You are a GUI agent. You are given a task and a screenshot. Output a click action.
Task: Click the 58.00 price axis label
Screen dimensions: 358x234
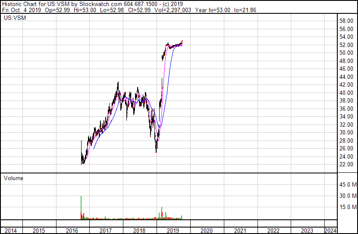click(x=346, y=21)
